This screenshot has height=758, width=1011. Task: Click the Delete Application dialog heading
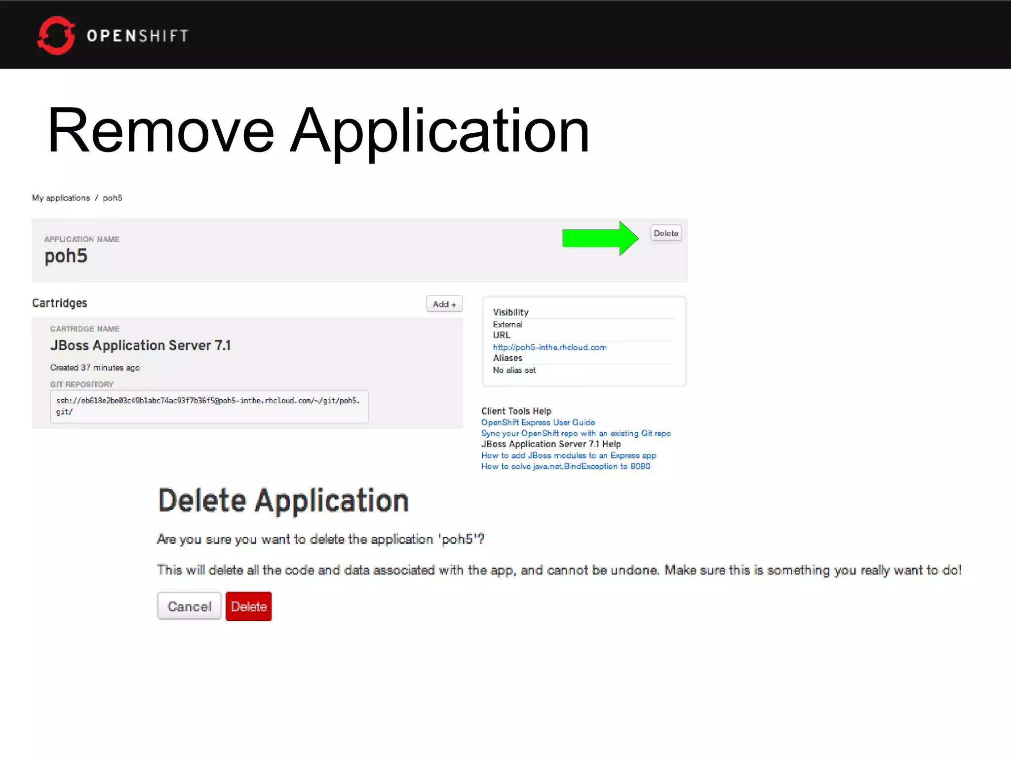283,501
